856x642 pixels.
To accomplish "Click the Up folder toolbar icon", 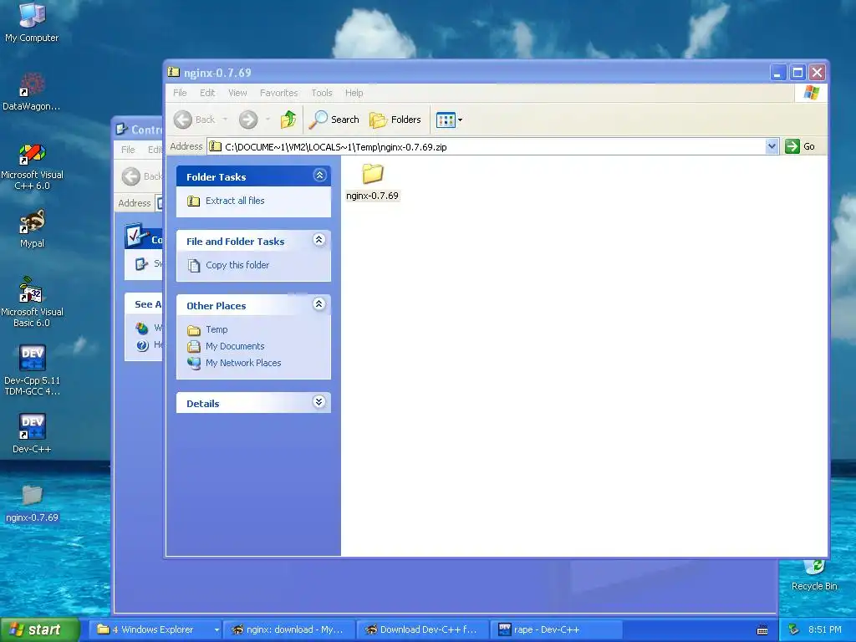I will [x=288, y=120].
